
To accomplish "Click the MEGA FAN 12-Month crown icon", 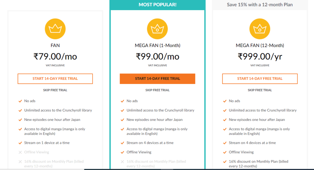I will 260,29.
